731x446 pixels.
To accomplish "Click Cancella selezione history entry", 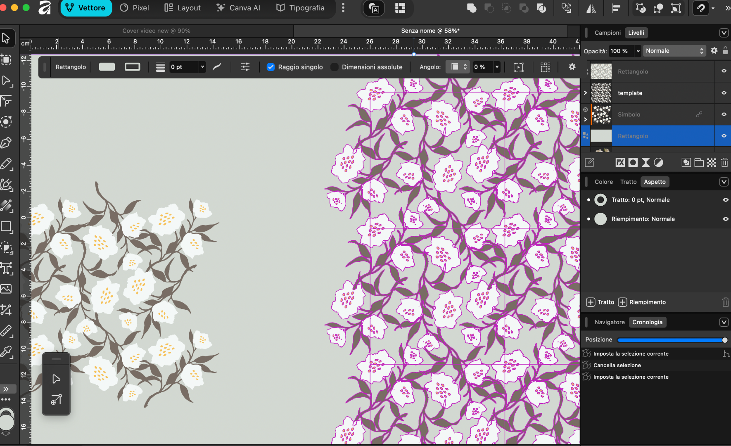I will (x=617, y=365).
